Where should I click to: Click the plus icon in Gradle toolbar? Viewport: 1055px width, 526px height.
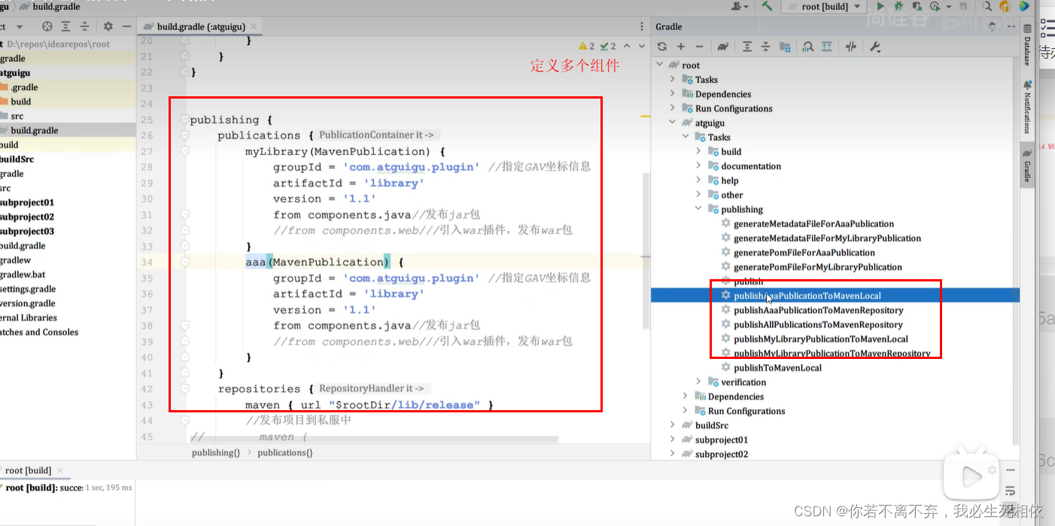681,47
